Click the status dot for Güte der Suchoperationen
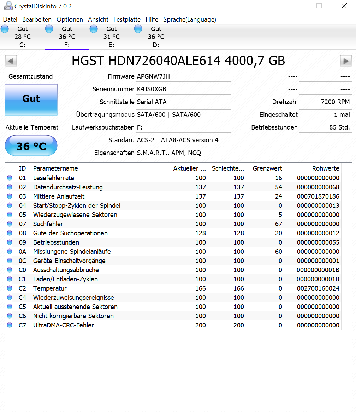The height and width of the screenshot is (412, 356). [10, 233]
